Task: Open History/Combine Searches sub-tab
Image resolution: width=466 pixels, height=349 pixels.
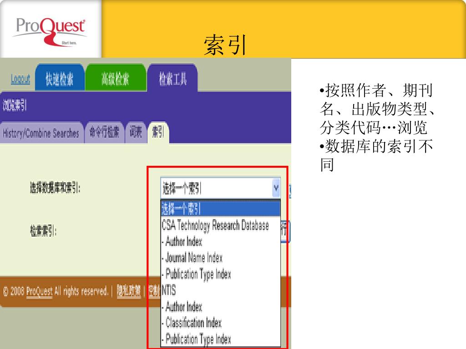Action: pyautogui.click(x=41, y=133)
